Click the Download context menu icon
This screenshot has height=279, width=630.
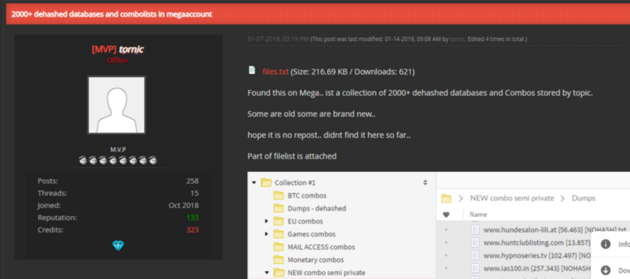pyautogui.click(x=606, y=270)
